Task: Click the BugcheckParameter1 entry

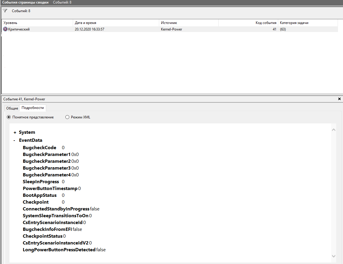Action: [x=51, y=154]
